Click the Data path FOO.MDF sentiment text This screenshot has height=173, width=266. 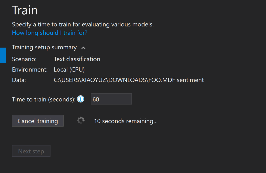click(x=129, y=80)
